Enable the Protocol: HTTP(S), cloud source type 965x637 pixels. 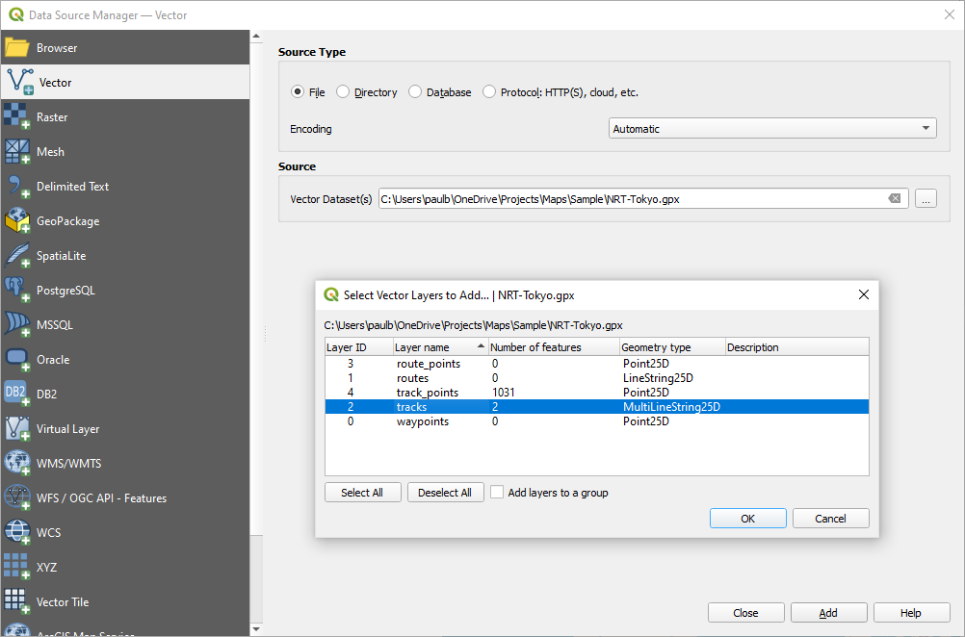pyautogui.click(x=489, y=91)
